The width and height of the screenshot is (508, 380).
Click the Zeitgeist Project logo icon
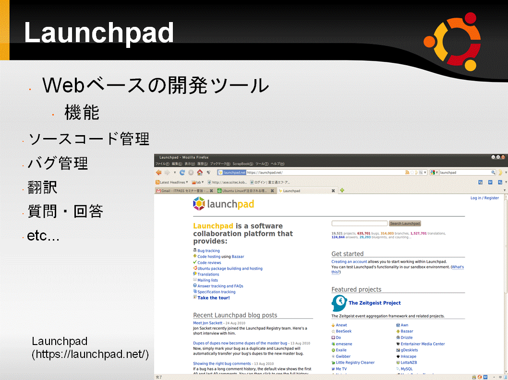[339, 303]
